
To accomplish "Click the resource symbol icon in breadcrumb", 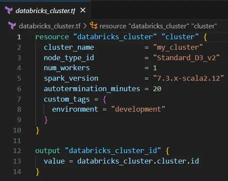I will (x=93, y=25).
